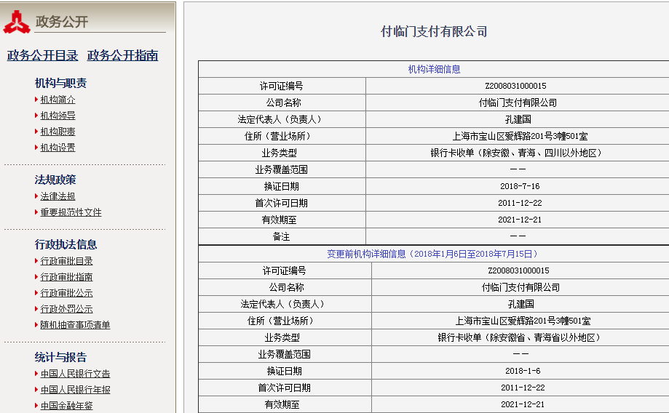669x413 pixels.
Task: Click the People's Bank red logo icon
Action: click(x=17, y=21)
